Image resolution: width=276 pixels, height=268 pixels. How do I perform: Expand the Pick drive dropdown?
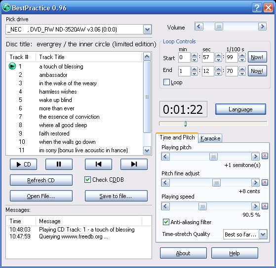(x=147, y=30)
